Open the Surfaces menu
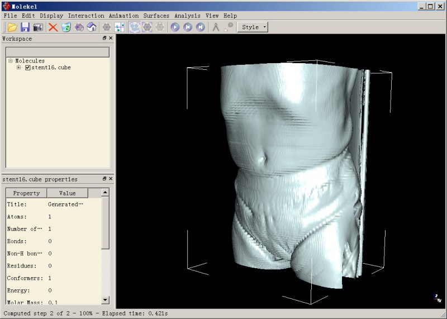 [x=156, y=16]
